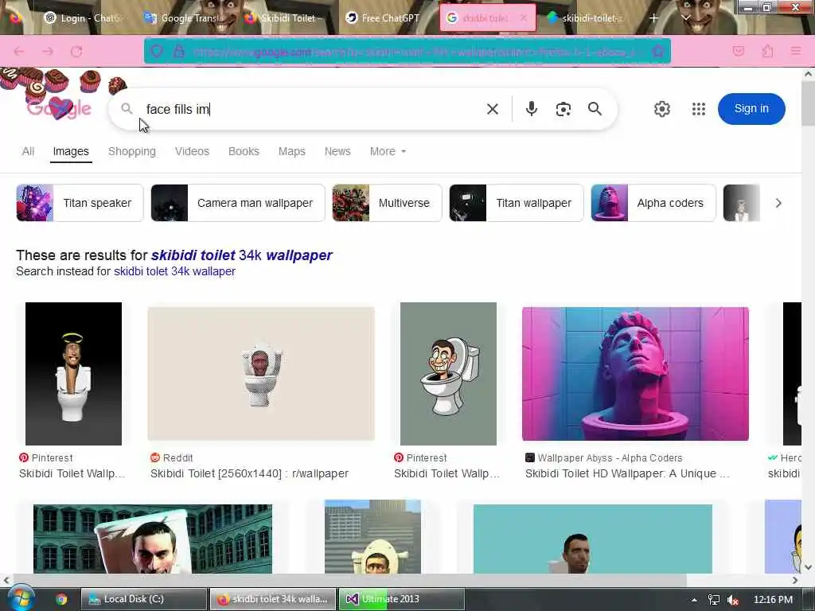Open a new browser tab

click(x=653, y=18)
